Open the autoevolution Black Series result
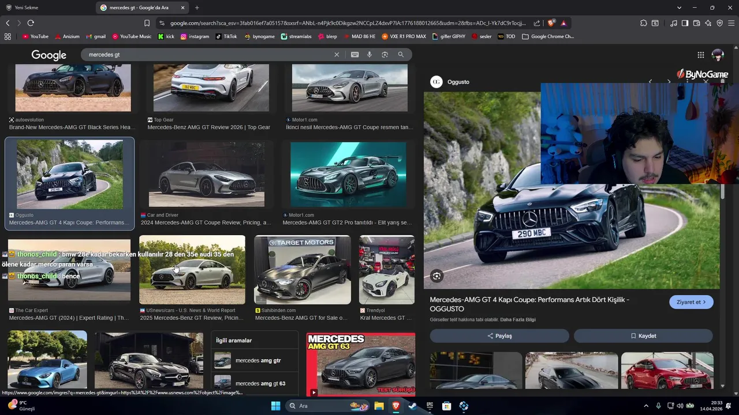 click(73, 88)
